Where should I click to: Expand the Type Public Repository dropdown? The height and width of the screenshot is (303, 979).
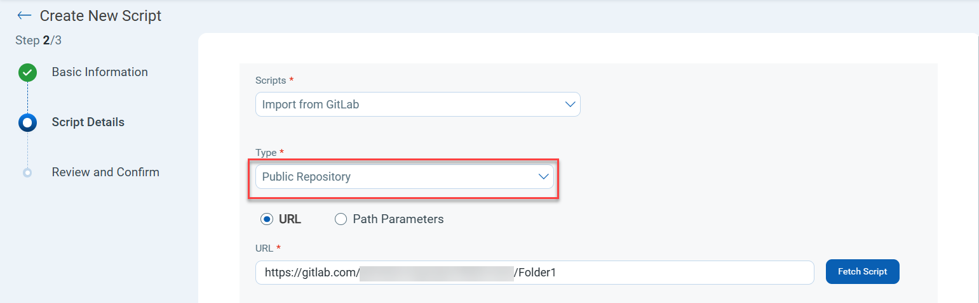coord(404,177)
